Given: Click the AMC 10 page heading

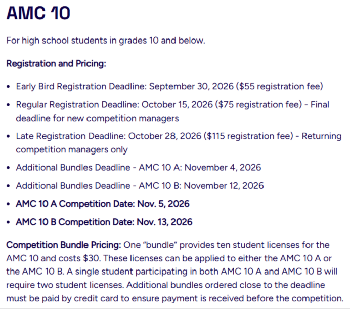Looking at the screenshot, I should (x=38, y=13).
